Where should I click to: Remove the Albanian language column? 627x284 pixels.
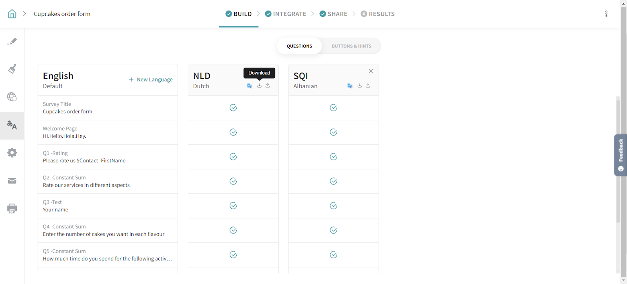[371, 71]
